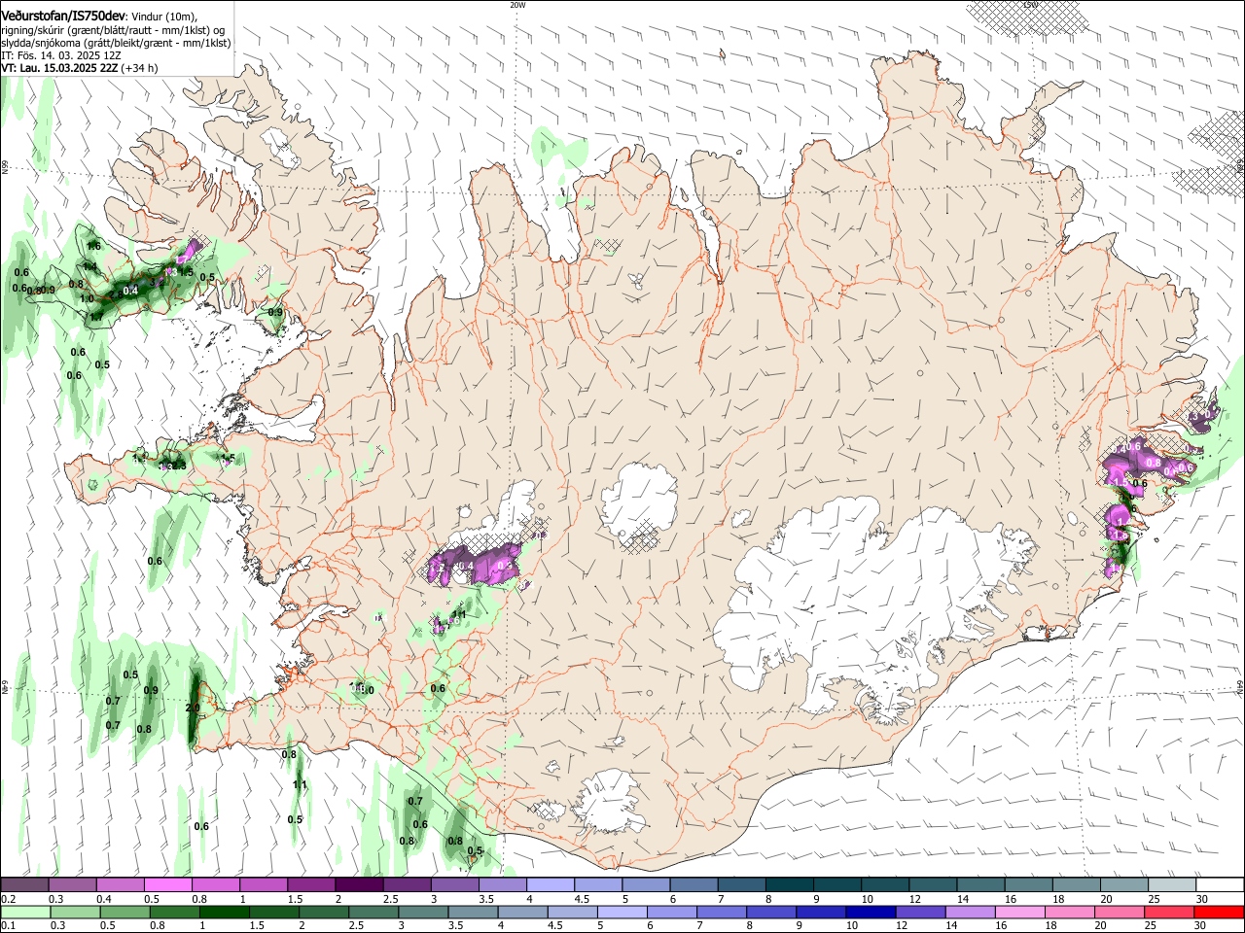Pick the dark blue 10 swatch in the rain legend
The image size is (1245, 933).
[869, 912]
